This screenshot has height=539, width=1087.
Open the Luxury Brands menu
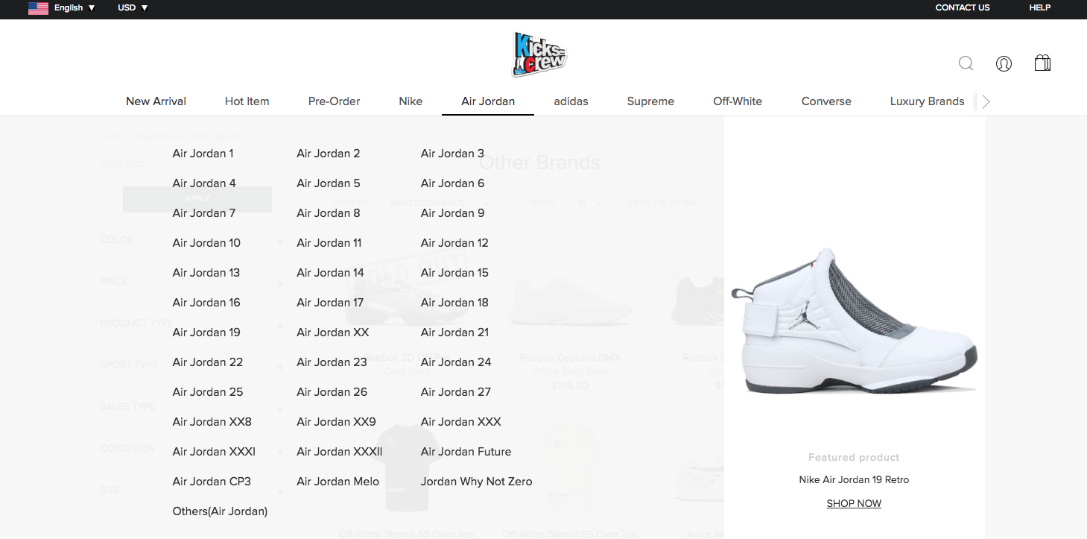tap(927, 101)
